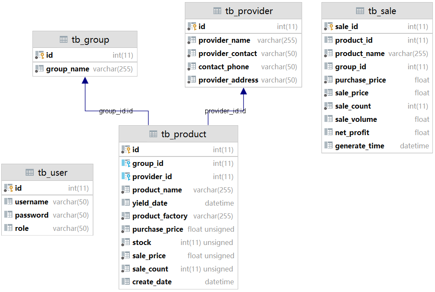Click the column icon next to contact_phone
Viewport: 435px width, 292px height.
(x=192, y=67)
